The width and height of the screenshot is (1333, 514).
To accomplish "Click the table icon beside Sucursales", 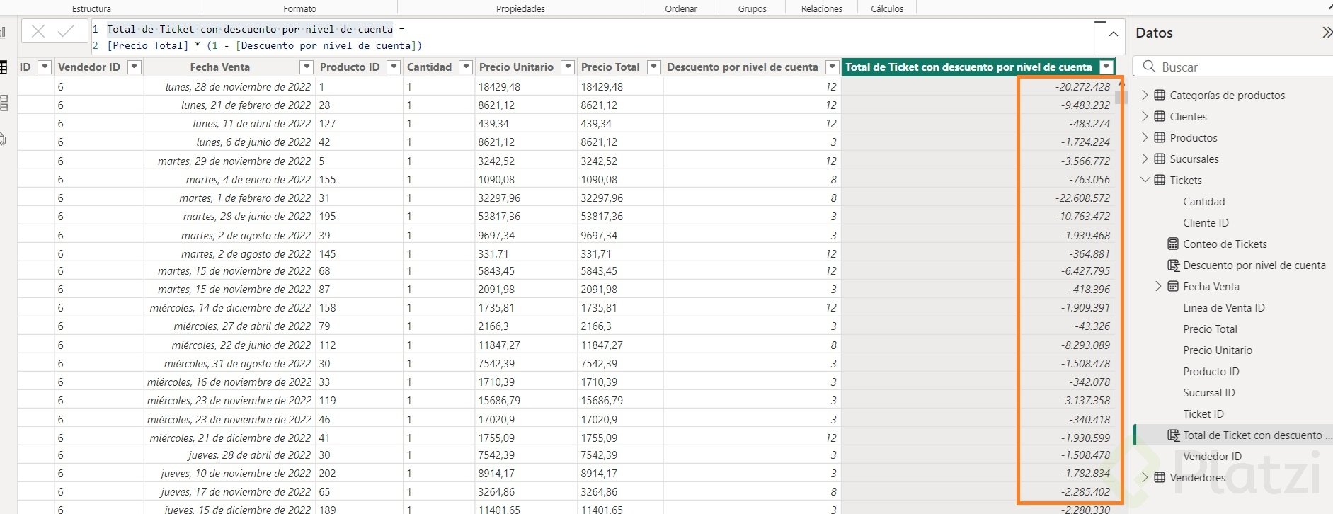I will click(1160, 159).
